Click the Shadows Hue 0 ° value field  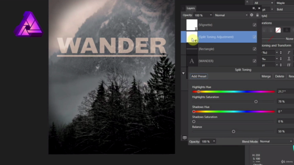click(x=285, y=111)
